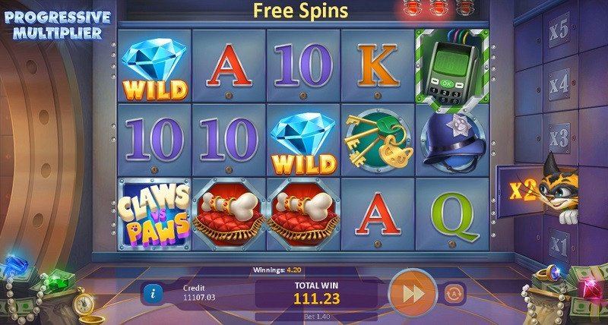The width and height of the screenshot is (608, 325).
Task: Select the x5 multiplier locker
Action: point(559,32)
